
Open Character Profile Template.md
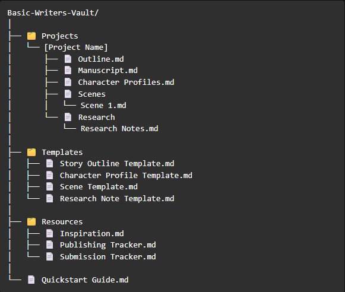(126, 175)
